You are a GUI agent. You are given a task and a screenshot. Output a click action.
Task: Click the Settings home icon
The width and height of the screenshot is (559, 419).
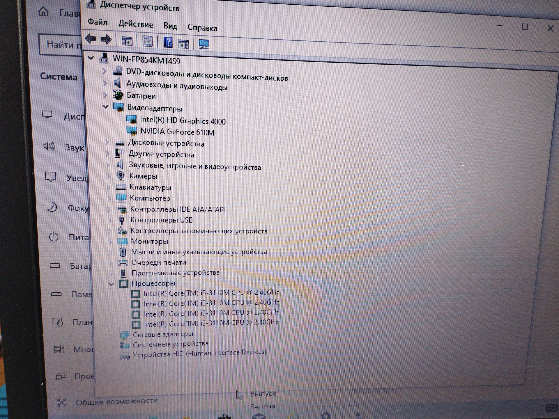[44, 12]
